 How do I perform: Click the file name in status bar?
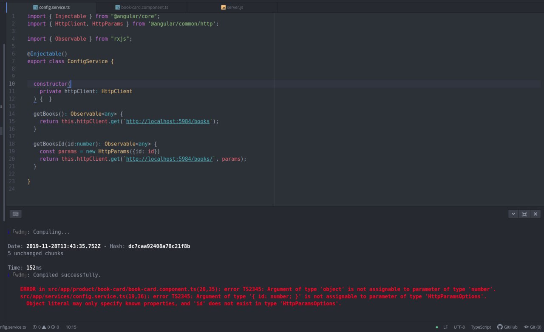point(13,327)
